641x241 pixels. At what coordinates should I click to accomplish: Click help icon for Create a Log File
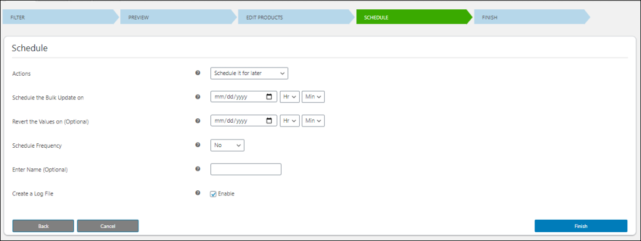point(198,193)
